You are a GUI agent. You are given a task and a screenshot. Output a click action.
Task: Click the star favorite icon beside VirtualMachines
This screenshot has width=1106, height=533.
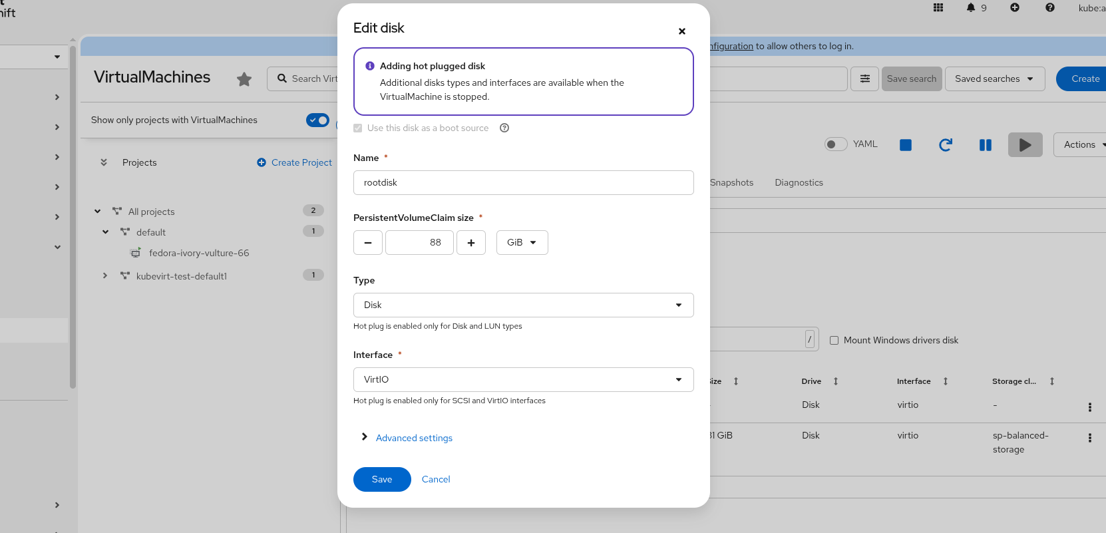(244, 79)
